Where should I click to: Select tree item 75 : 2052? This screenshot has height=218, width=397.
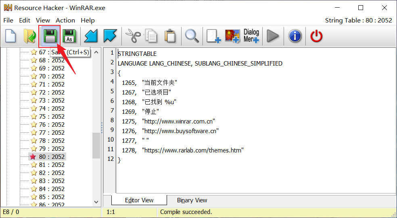[52, 117]
